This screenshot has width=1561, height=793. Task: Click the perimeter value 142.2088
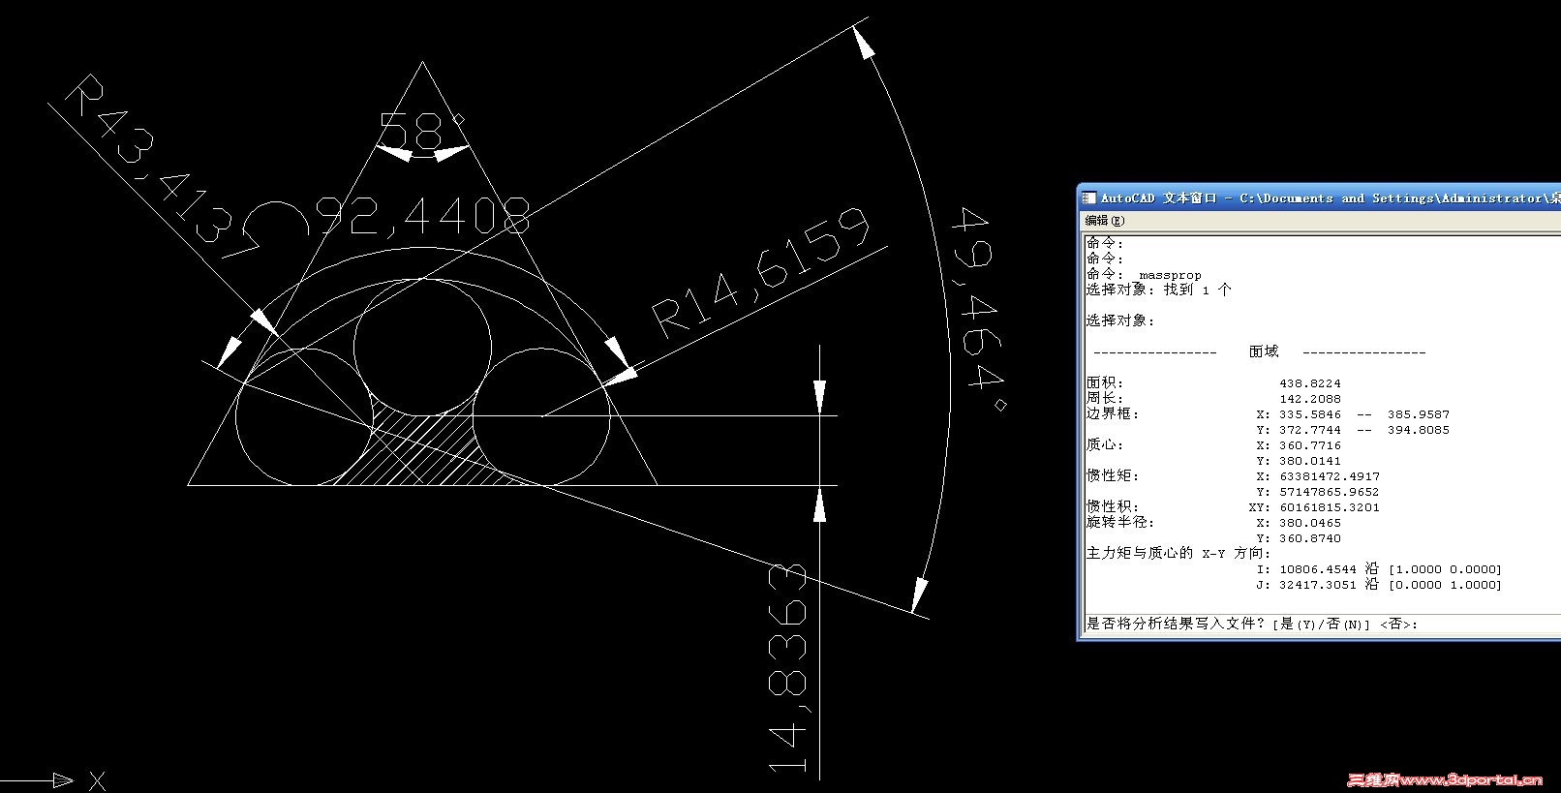coord(1310,399)
